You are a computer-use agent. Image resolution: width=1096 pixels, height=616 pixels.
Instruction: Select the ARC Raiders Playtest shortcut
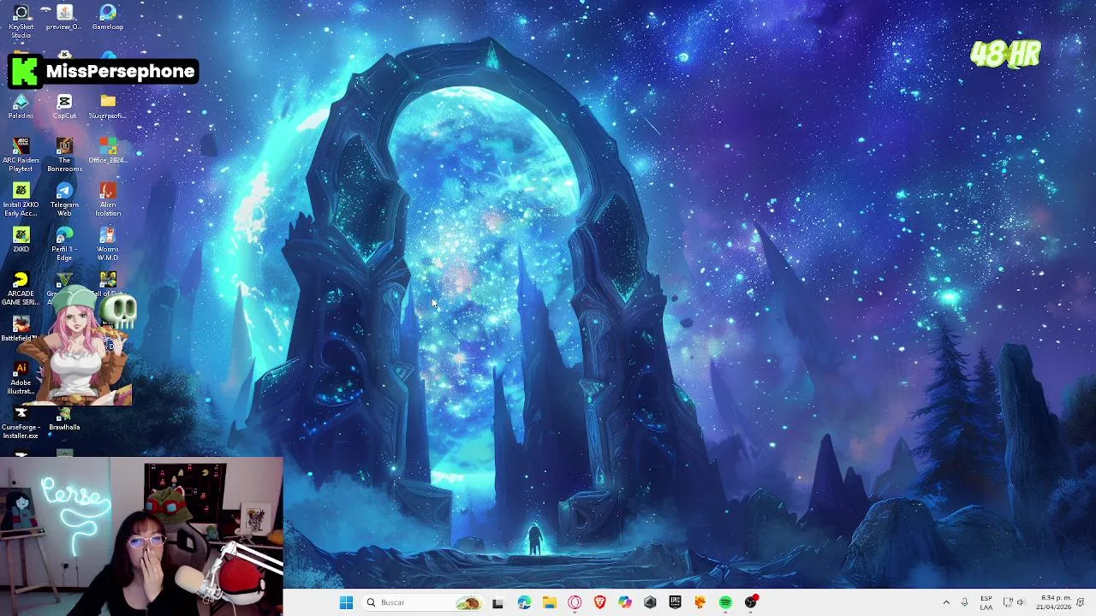click(21, 155)
